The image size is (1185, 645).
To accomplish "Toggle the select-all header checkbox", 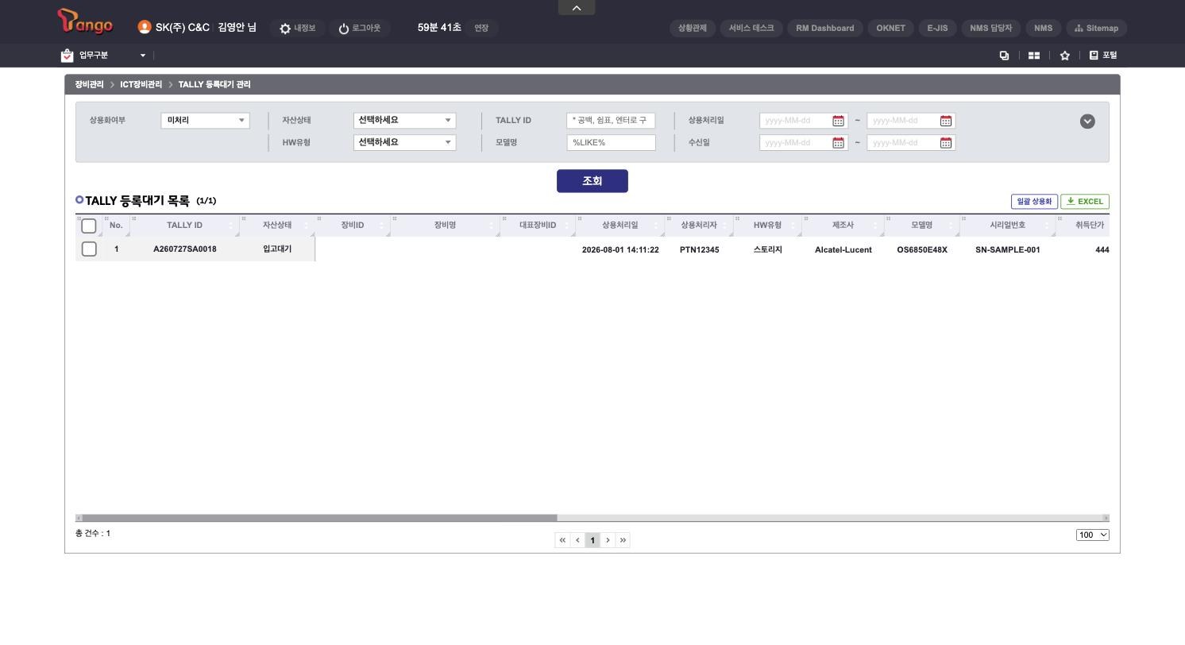I will pos(89,226).
